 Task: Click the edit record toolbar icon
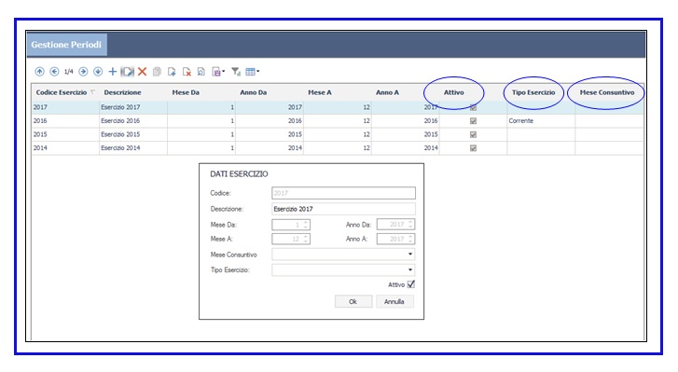click(127, 72)
